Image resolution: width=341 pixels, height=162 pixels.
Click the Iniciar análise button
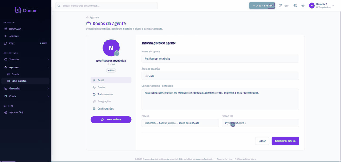click(x=262, y=6)
